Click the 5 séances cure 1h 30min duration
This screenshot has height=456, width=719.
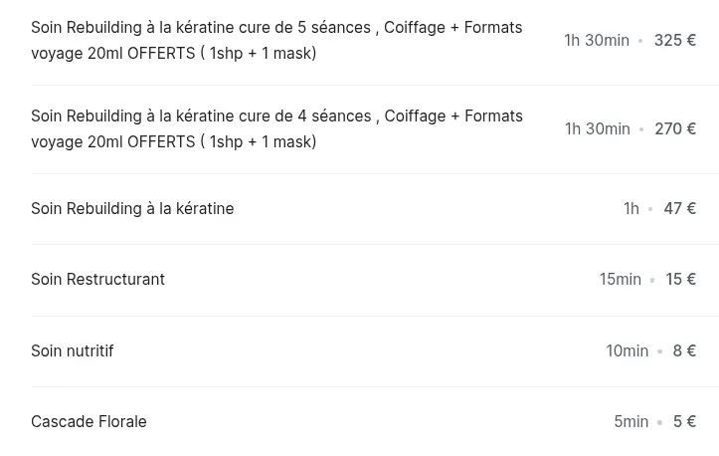click(x=597, y=40)
